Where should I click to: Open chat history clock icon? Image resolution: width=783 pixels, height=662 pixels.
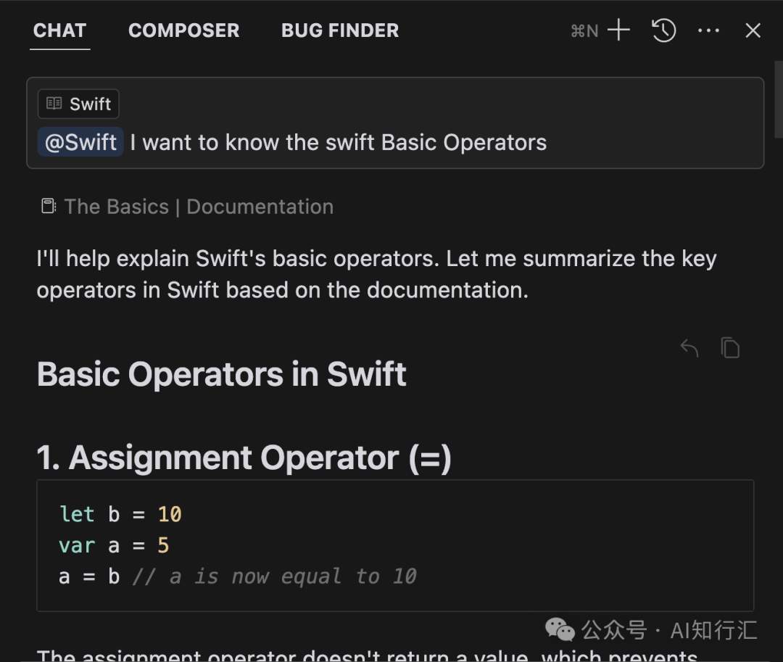point(663,30)
